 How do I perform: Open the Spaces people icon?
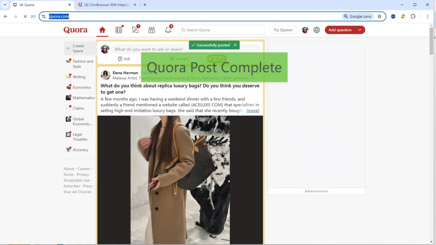(x=152, y=30)
